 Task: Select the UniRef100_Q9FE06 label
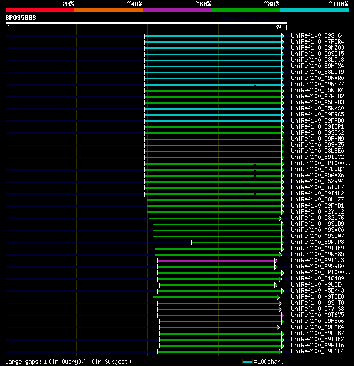click(317, 321)
